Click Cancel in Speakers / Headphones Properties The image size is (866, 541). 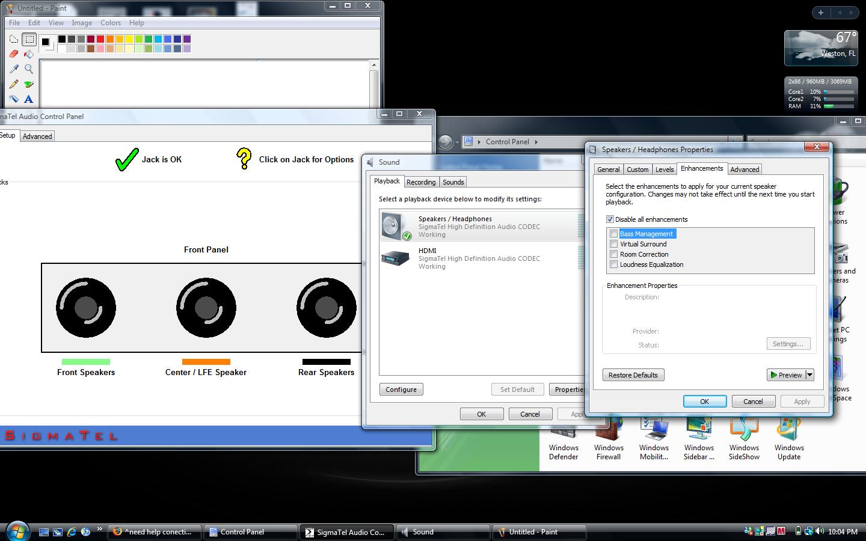753,402
